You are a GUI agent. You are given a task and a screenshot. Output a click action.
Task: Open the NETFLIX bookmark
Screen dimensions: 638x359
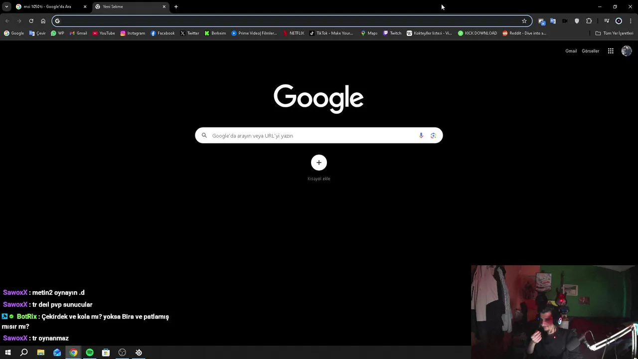(293, 33)
